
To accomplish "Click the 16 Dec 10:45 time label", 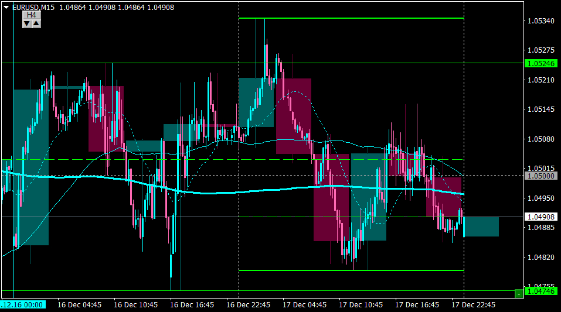I will [135, 305].
